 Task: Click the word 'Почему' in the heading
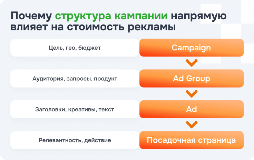[x=31, y=16]
